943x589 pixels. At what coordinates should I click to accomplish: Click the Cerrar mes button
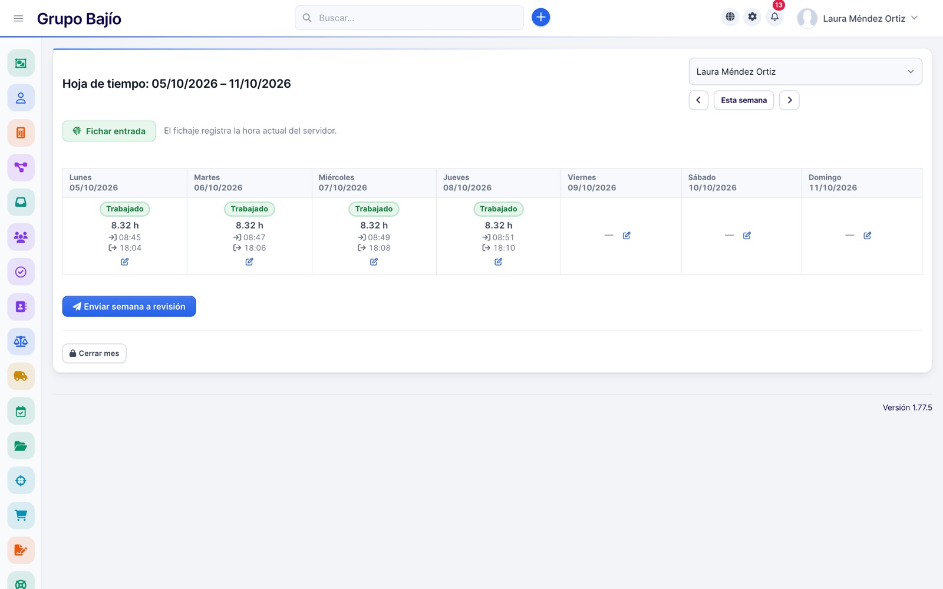pos(94,353)
